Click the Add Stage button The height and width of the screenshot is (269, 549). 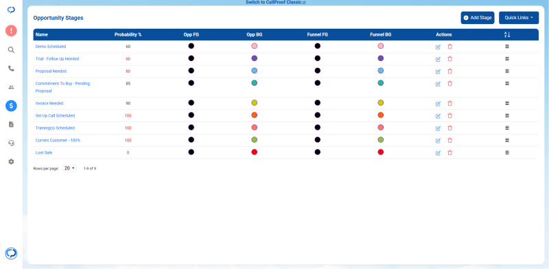pos(478,18)
